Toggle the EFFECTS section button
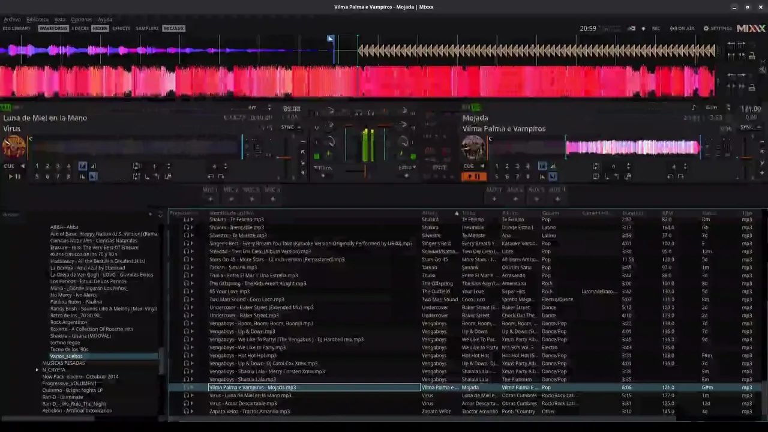The width and height of the screenshot is (768, 432). tap(121, 28)
